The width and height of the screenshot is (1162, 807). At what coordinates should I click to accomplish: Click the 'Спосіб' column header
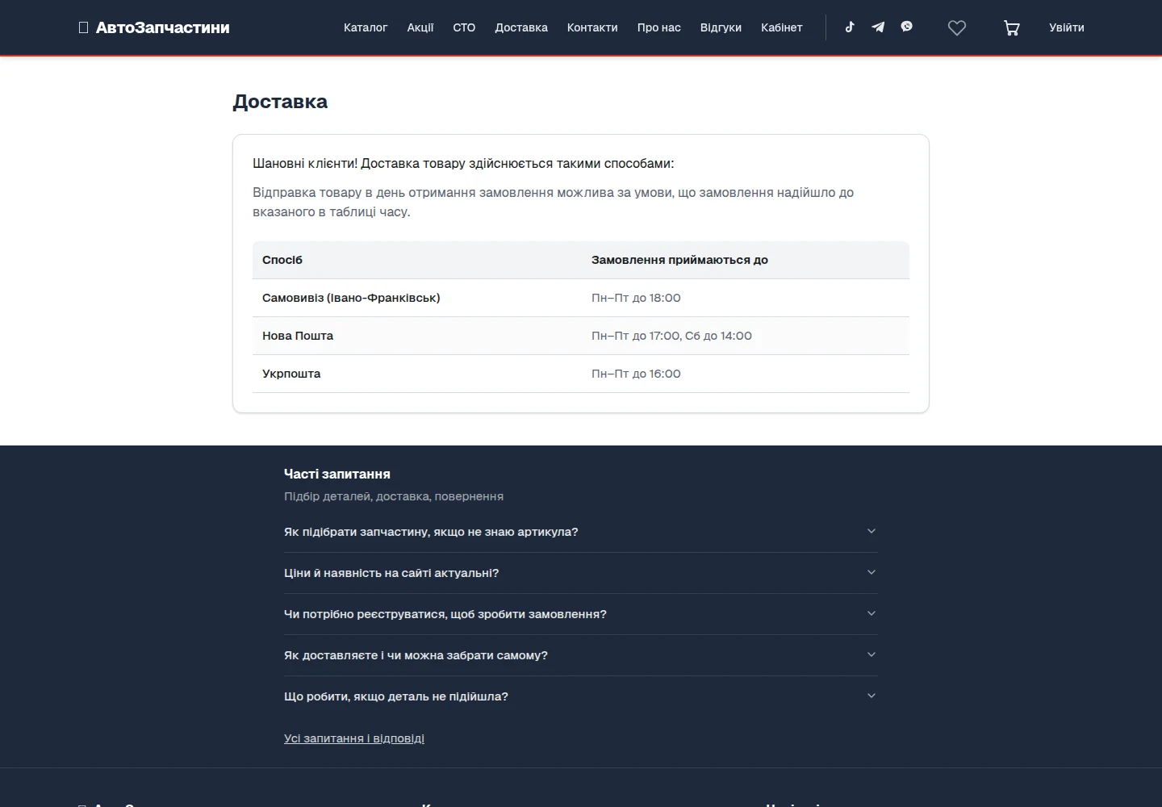pos(417,260)
